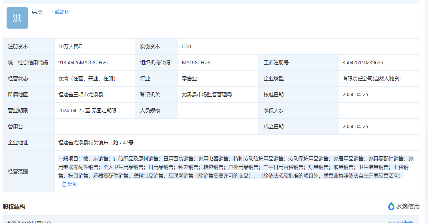Click the 实缴资本 value 0.00

[x=186, y=47]
